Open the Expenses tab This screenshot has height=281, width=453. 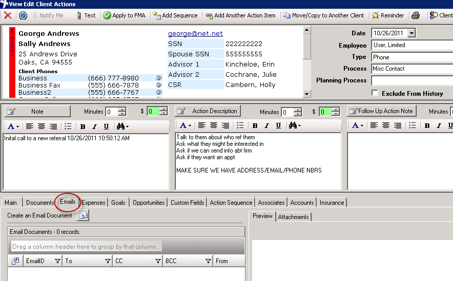coord(93,203)
